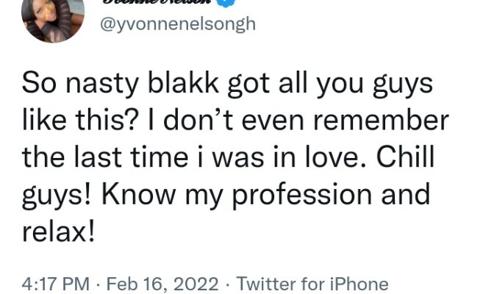Open the Twitter for iPhone source link

[312, 284]
